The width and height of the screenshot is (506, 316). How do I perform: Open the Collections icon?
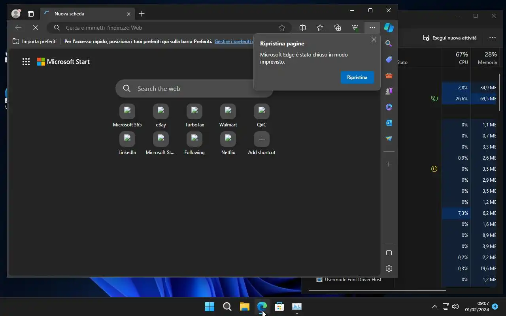click(338, 28)
